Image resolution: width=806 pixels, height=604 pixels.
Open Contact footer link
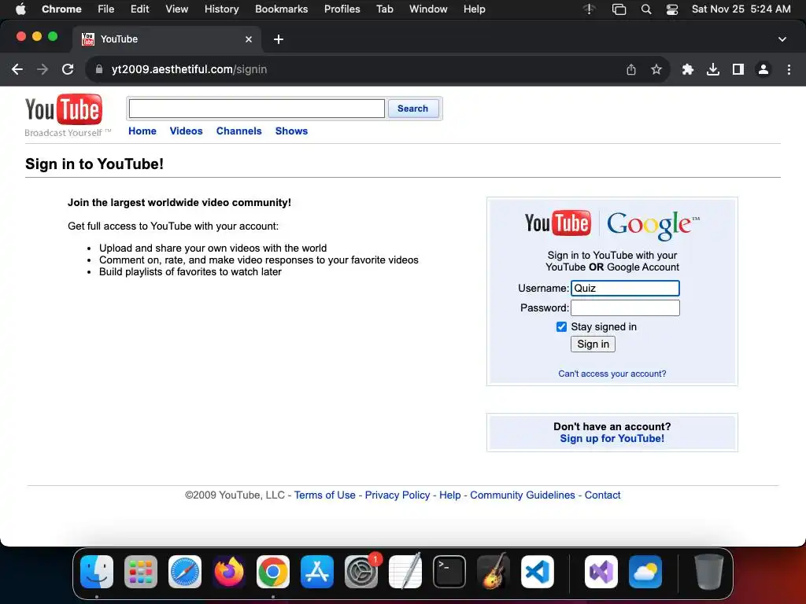pyautogui.click(x=602, y=495)
